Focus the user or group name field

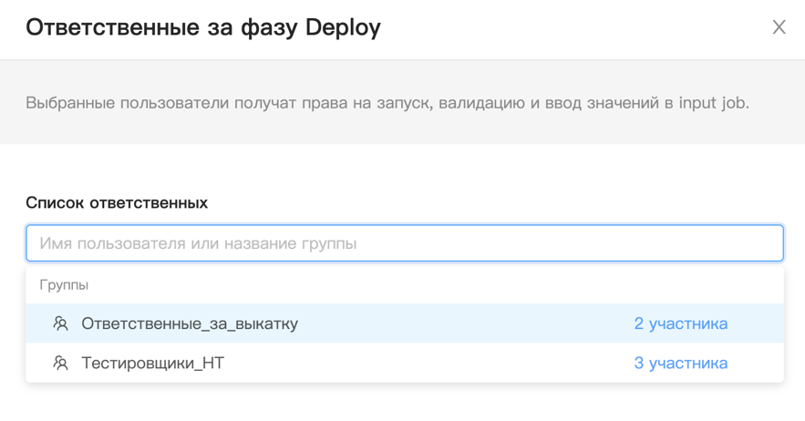point(404,243)
